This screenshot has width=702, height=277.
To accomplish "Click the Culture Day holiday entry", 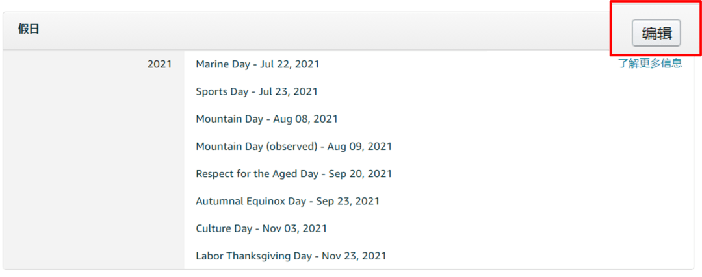I will [261, 229].
